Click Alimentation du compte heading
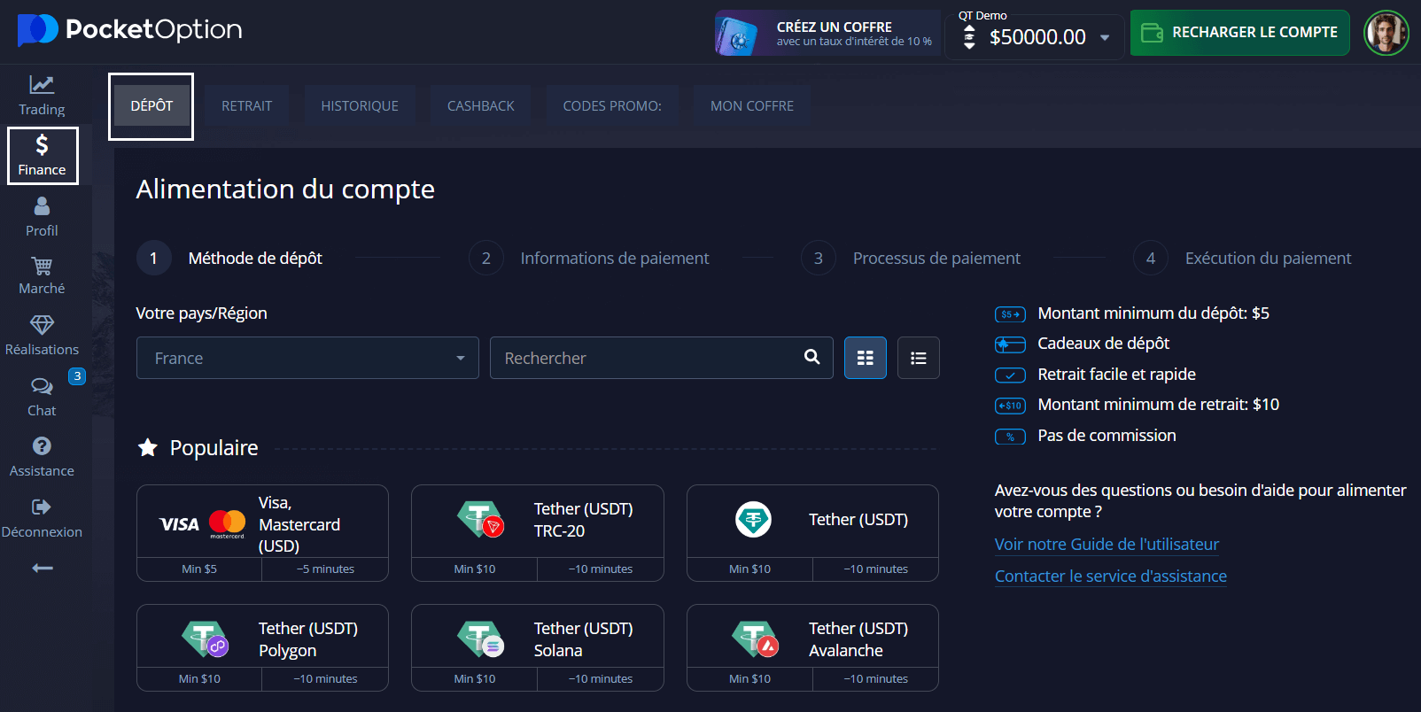 pos(285,189)
